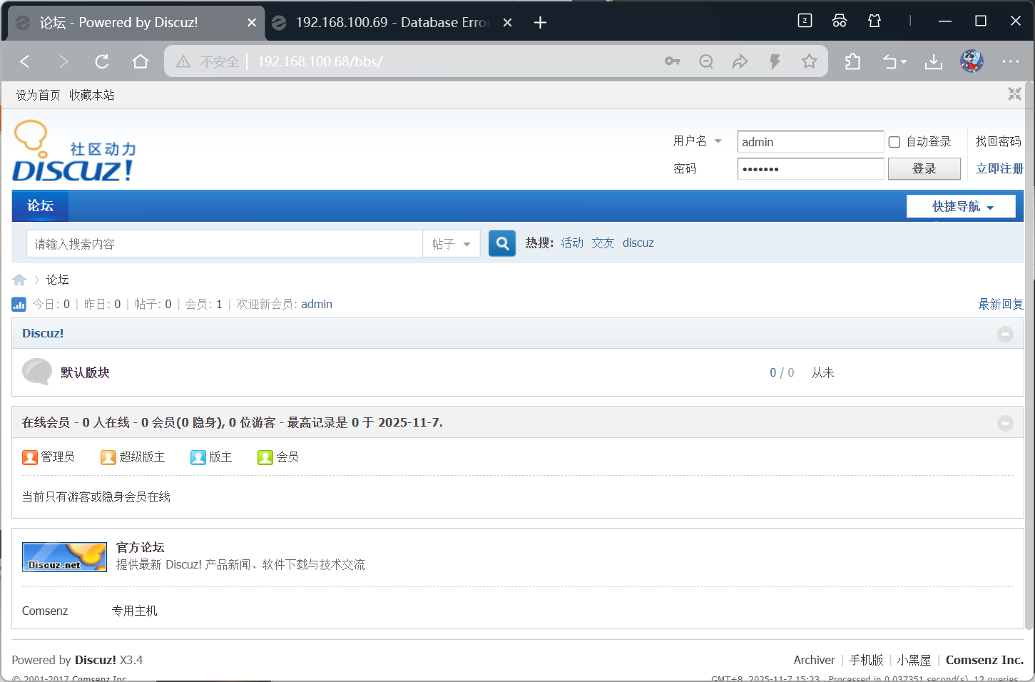Open the 官方论坛 link
This screenshot has height=682, width=1035.
pyautogui.click(x=141, y=547)
